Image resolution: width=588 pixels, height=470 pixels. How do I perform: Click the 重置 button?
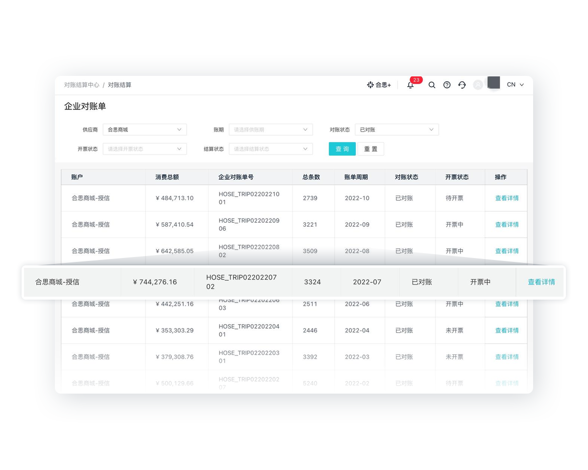pyautogui.click(x=370, y=149)
